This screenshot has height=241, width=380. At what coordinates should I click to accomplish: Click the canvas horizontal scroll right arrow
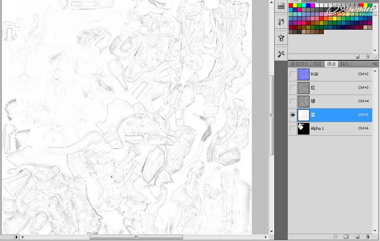[266, 237]
